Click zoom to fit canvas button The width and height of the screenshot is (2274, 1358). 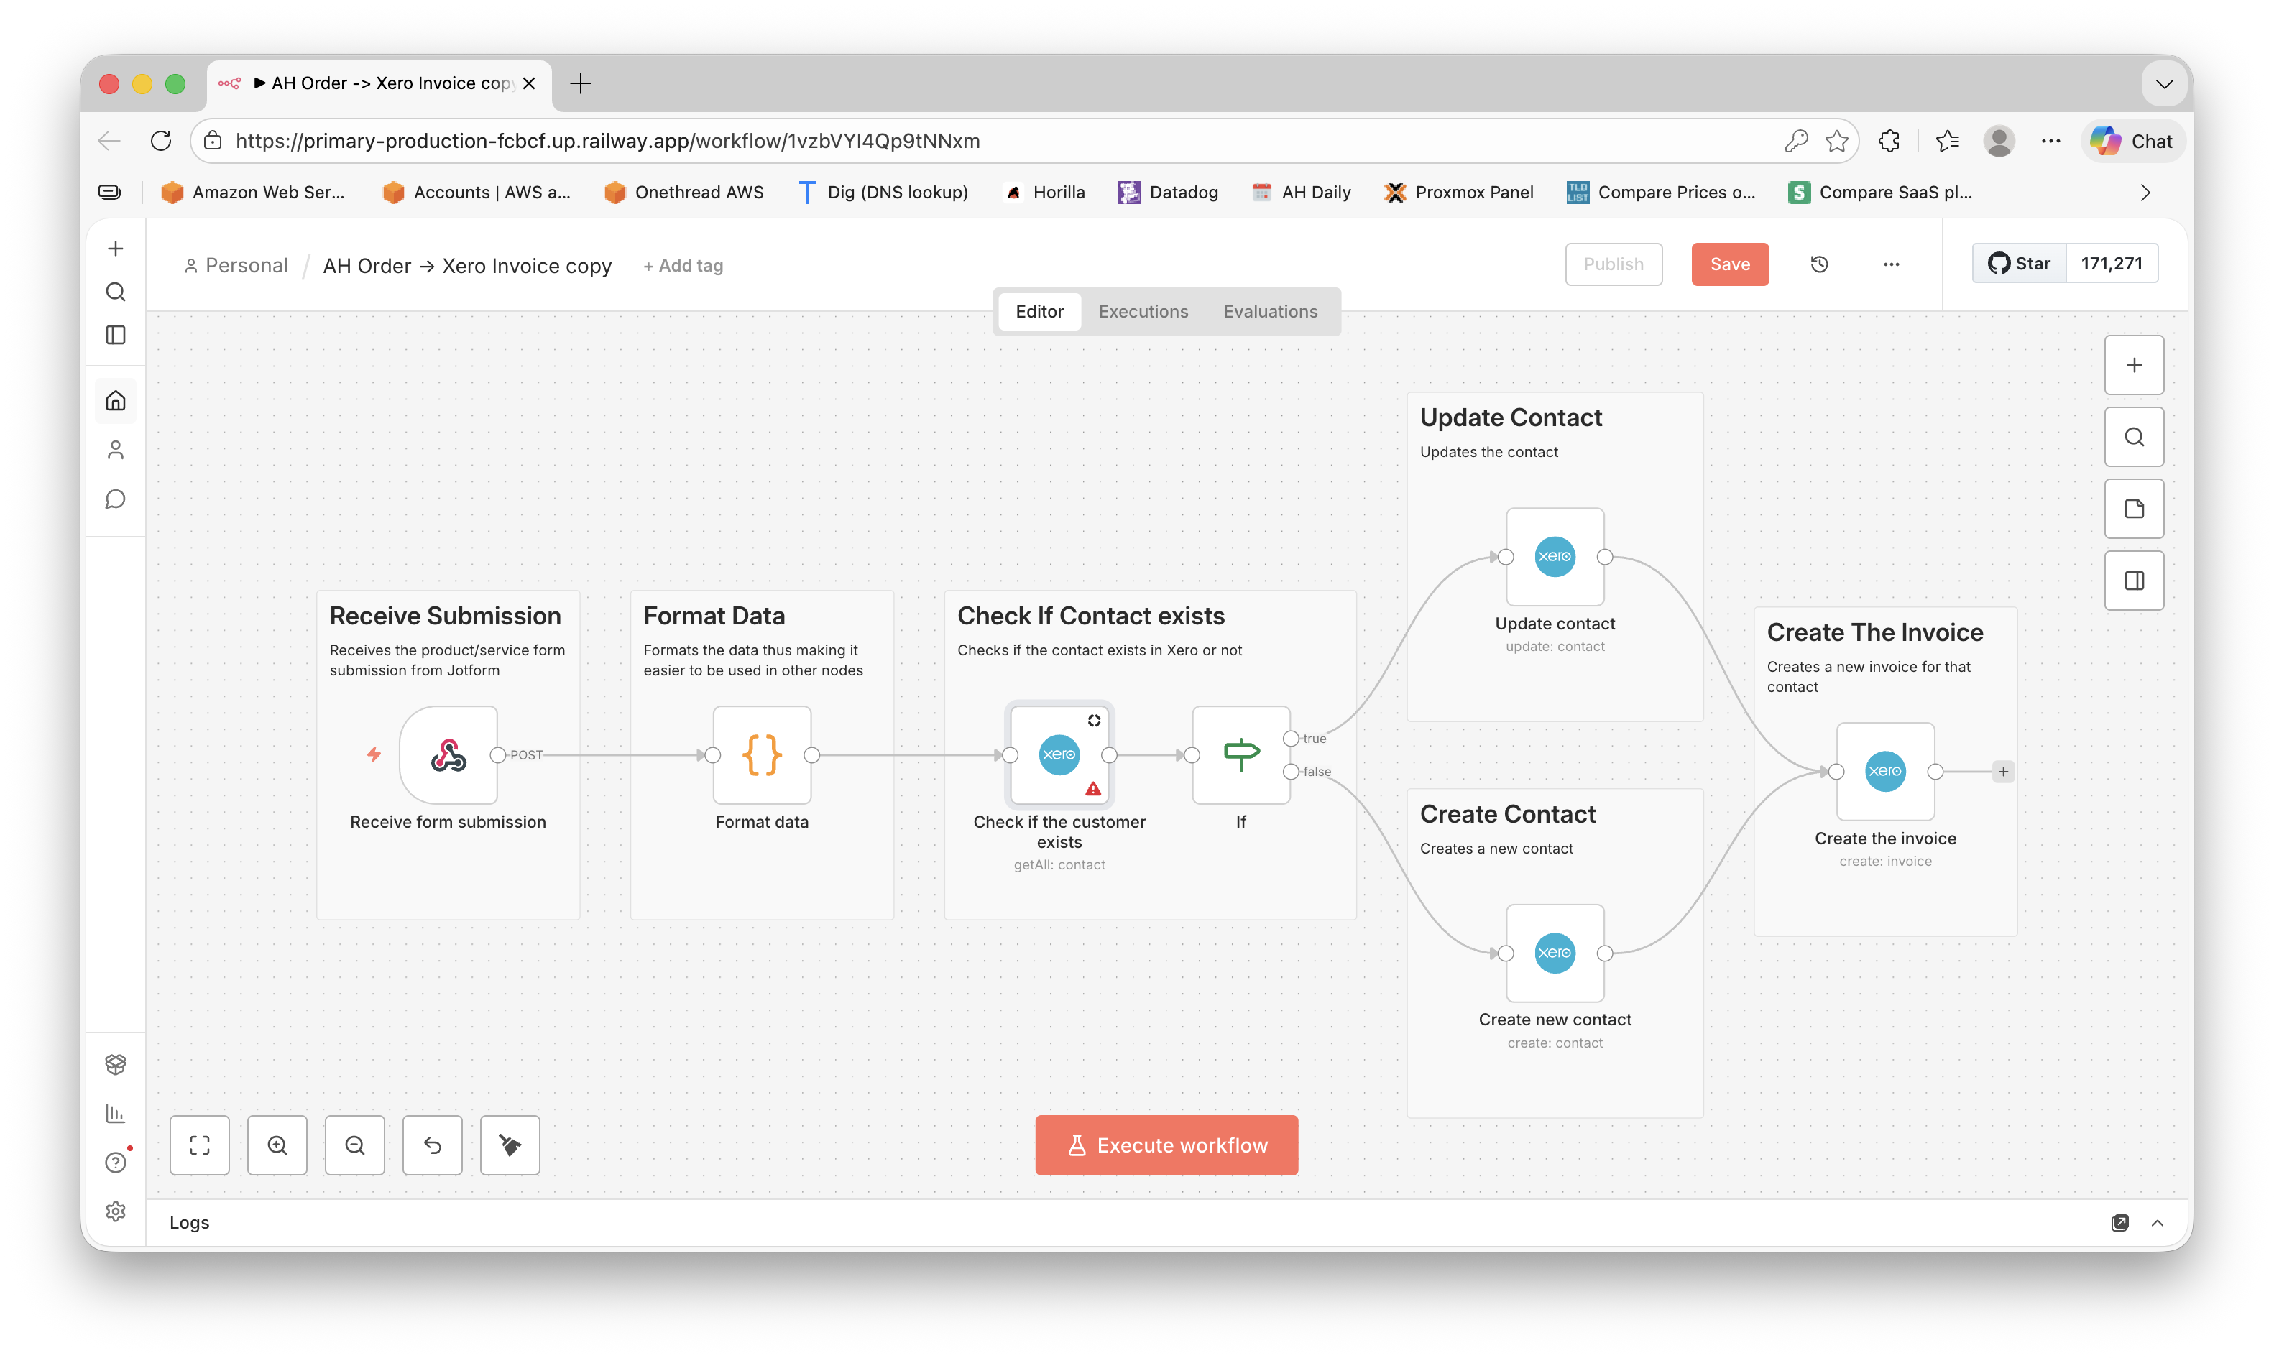[200, 1145]
